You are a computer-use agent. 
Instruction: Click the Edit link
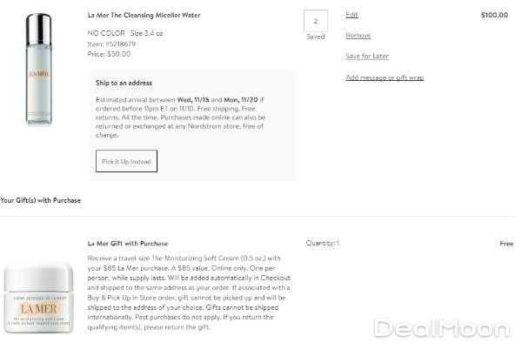tap(351, 15)
